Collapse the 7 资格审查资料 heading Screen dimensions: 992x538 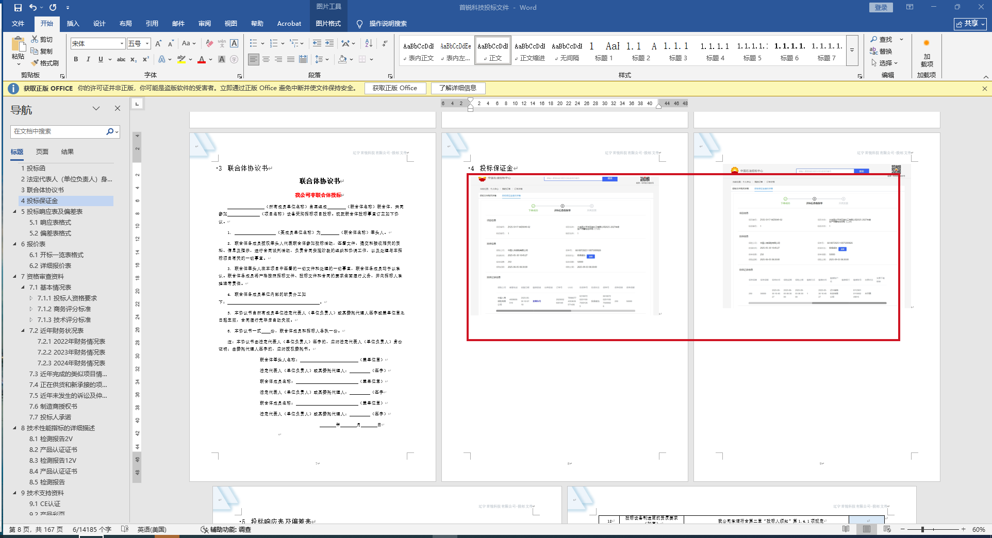15,277
